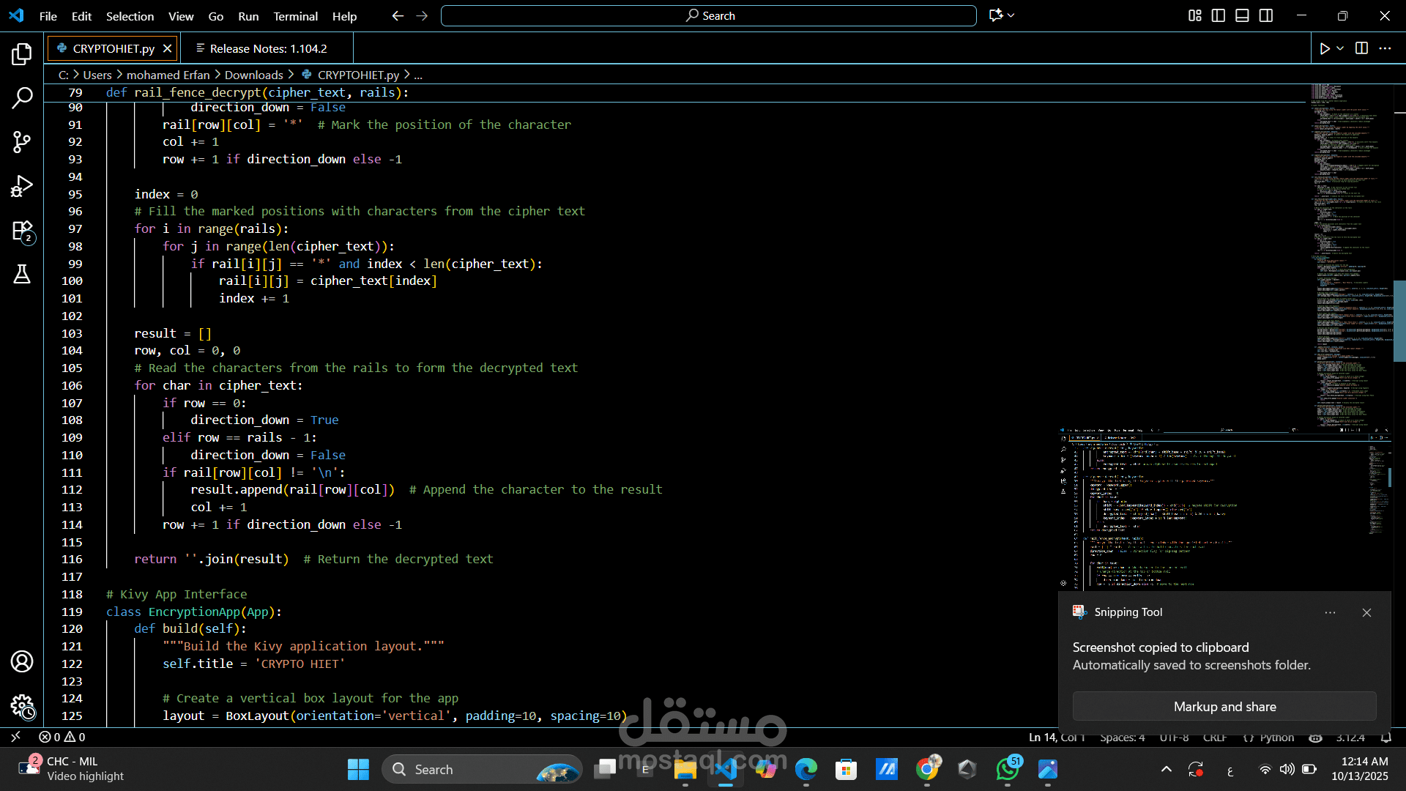Open the View menu
Viewport: 1406px width, 791px height.
(181, 15)
